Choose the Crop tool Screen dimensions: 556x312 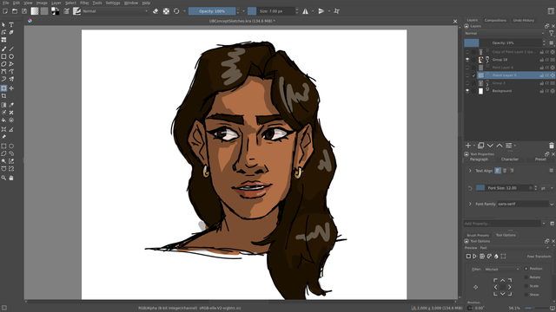(3, 96)
